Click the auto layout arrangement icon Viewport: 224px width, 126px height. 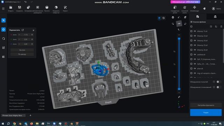click(38, 7)
